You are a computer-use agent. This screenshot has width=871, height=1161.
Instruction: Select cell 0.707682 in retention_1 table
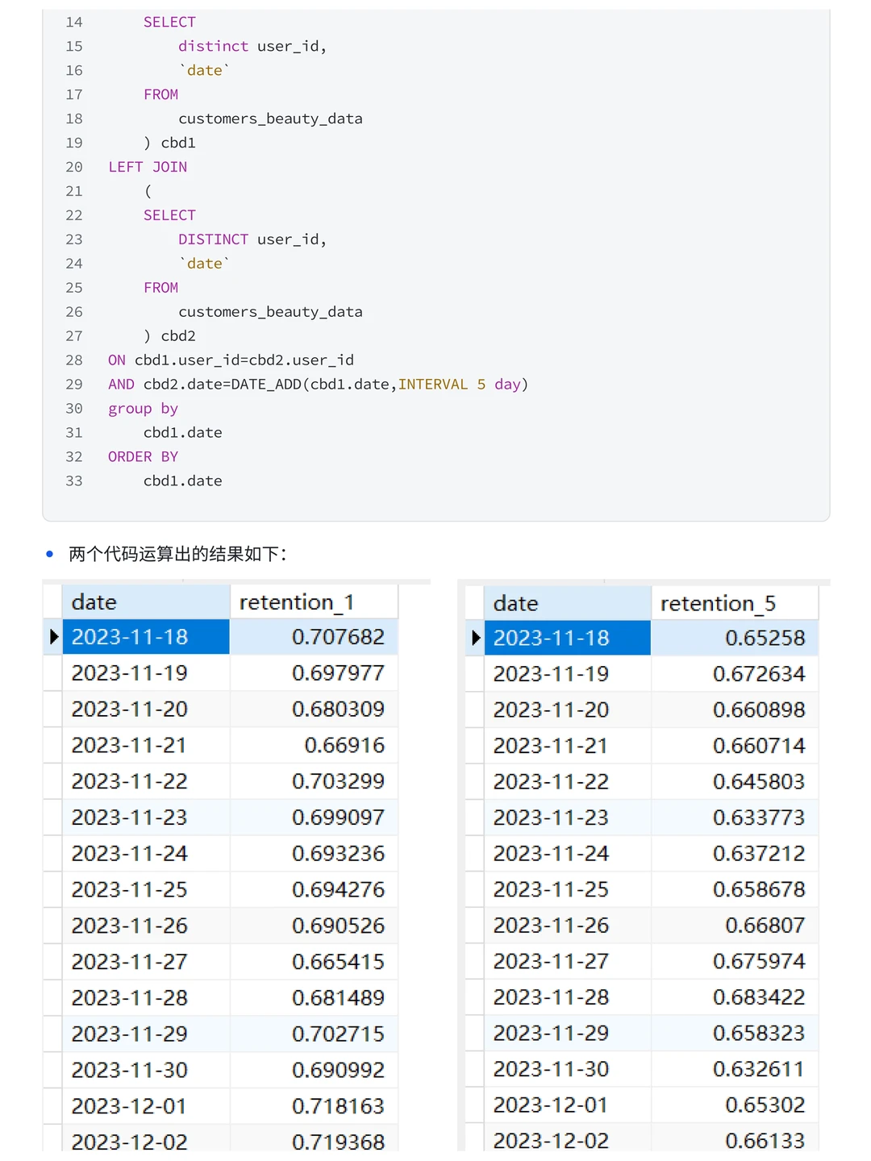(x=314, y=637)
